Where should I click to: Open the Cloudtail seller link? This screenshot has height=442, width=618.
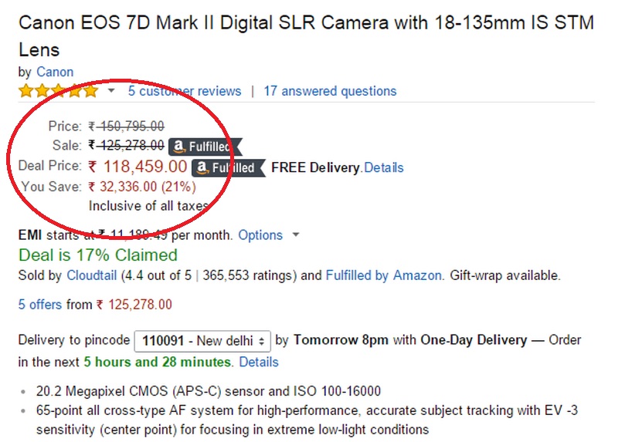[92, 275]
